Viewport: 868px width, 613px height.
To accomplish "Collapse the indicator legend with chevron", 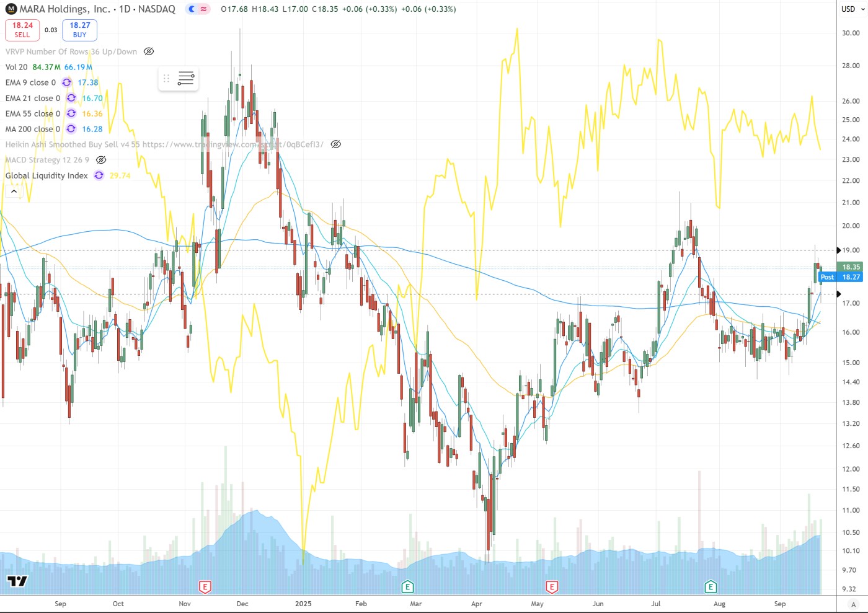I will point(14,192).
